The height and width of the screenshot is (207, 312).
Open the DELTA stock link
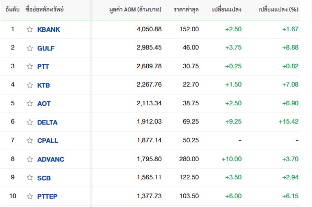(x=47, y=122)
